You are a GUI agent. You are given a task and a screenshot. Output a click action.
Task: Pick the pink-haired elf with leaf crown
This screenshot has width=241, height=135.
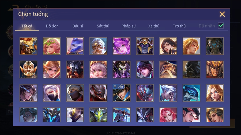tap(52, 46)
